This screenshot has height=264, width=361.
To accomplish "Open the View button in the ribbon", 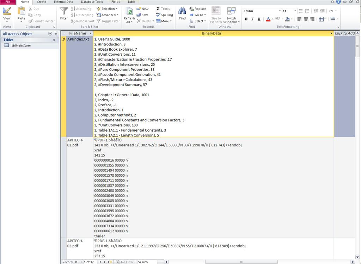I will 7,14.
